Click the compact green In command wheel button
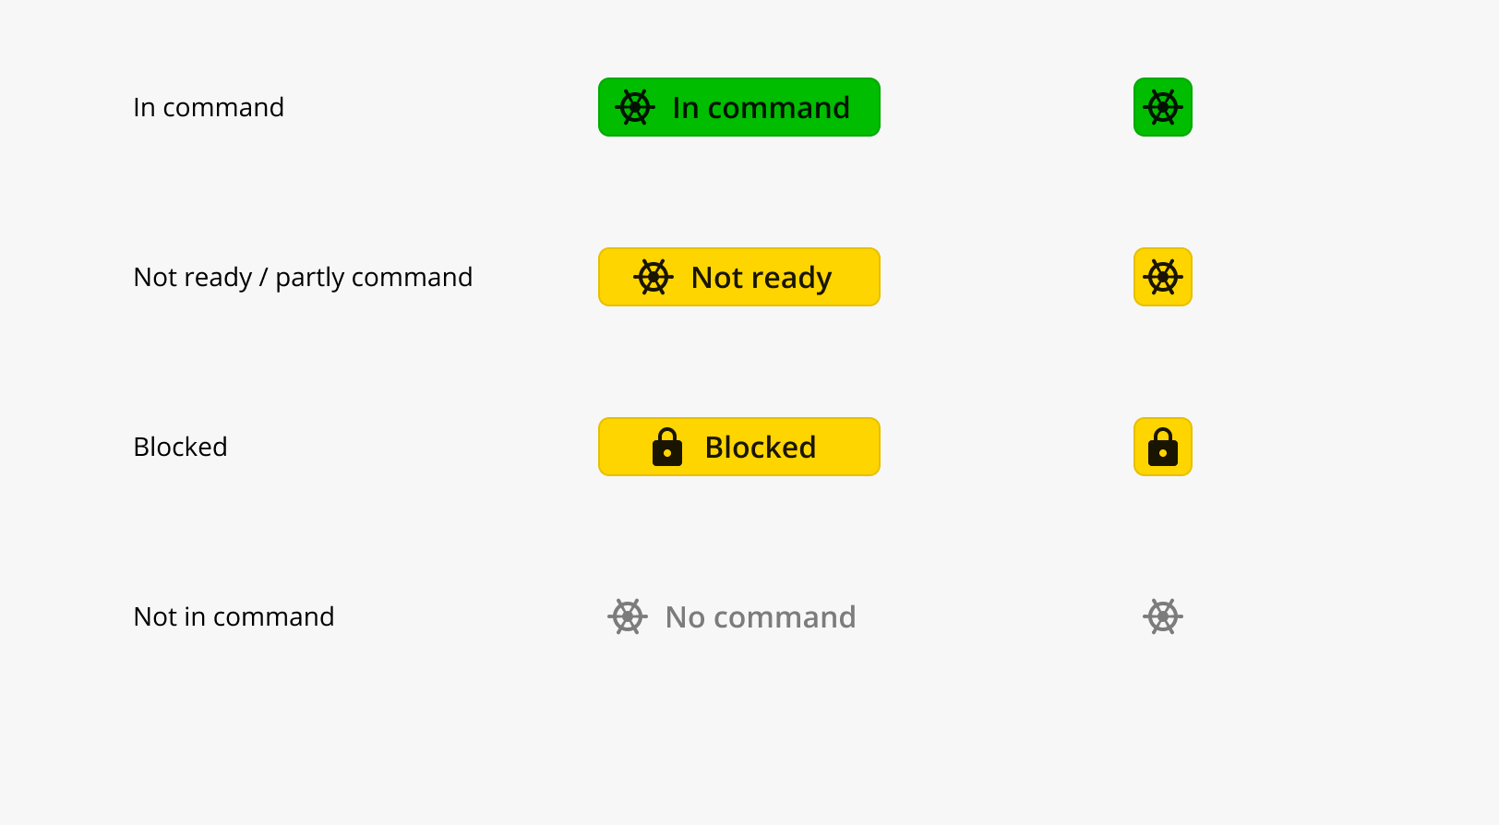 [1163, 107]
